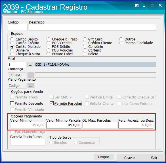
Task: Click the Código input field
Action: tap(18, 27)
